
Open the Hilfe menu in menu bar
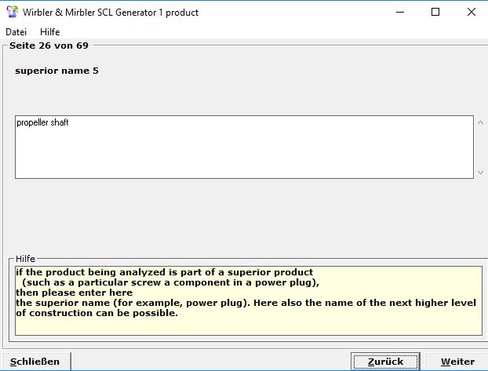tap(49, 32)
